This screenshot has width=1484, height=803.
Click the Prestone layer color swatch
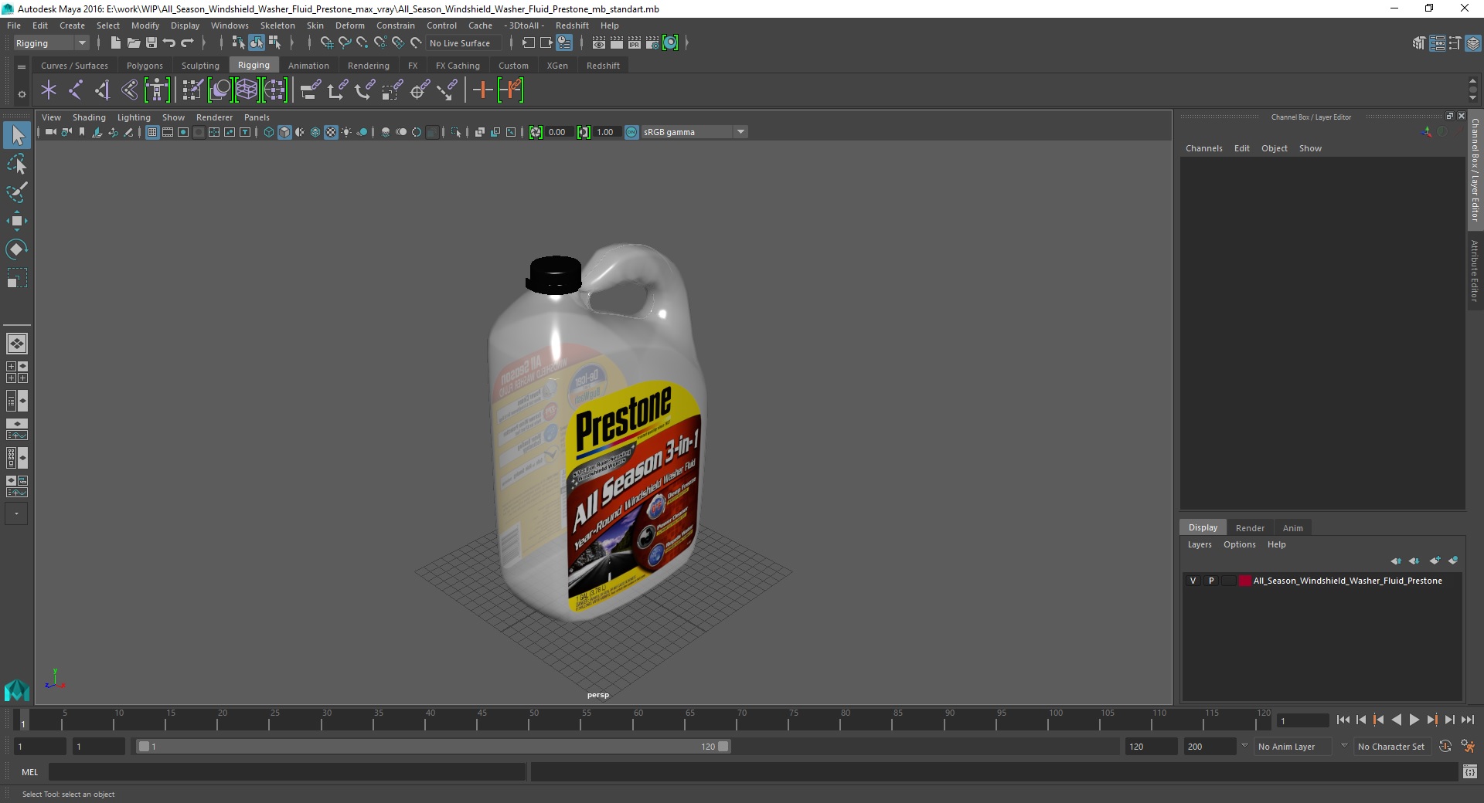[x=1244, y=581]
